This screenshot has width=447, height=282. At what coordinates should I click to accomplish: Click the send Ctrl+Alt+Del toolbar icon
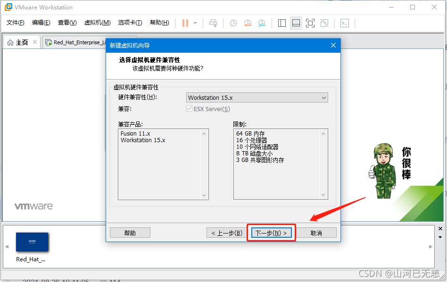point(213,23)
